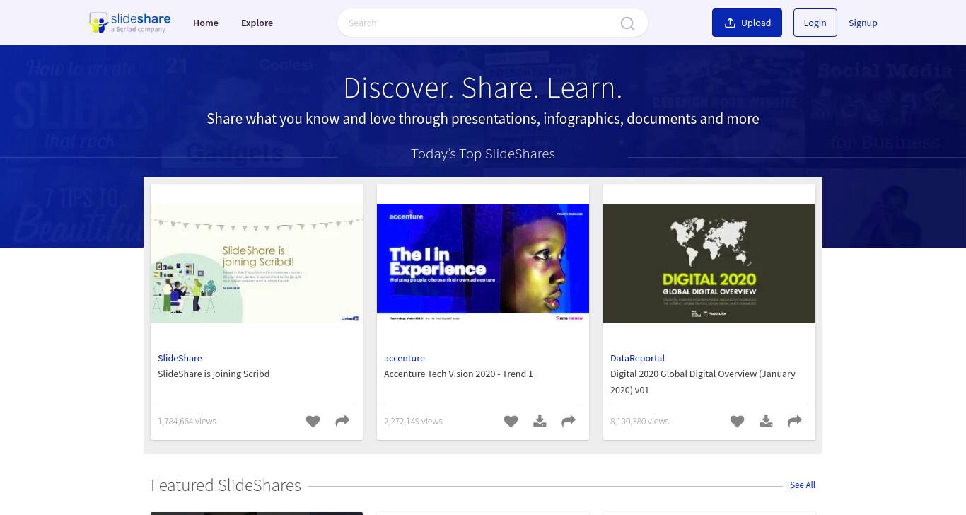
Task: Open the Signup link
Action: [x=863, y=23]
